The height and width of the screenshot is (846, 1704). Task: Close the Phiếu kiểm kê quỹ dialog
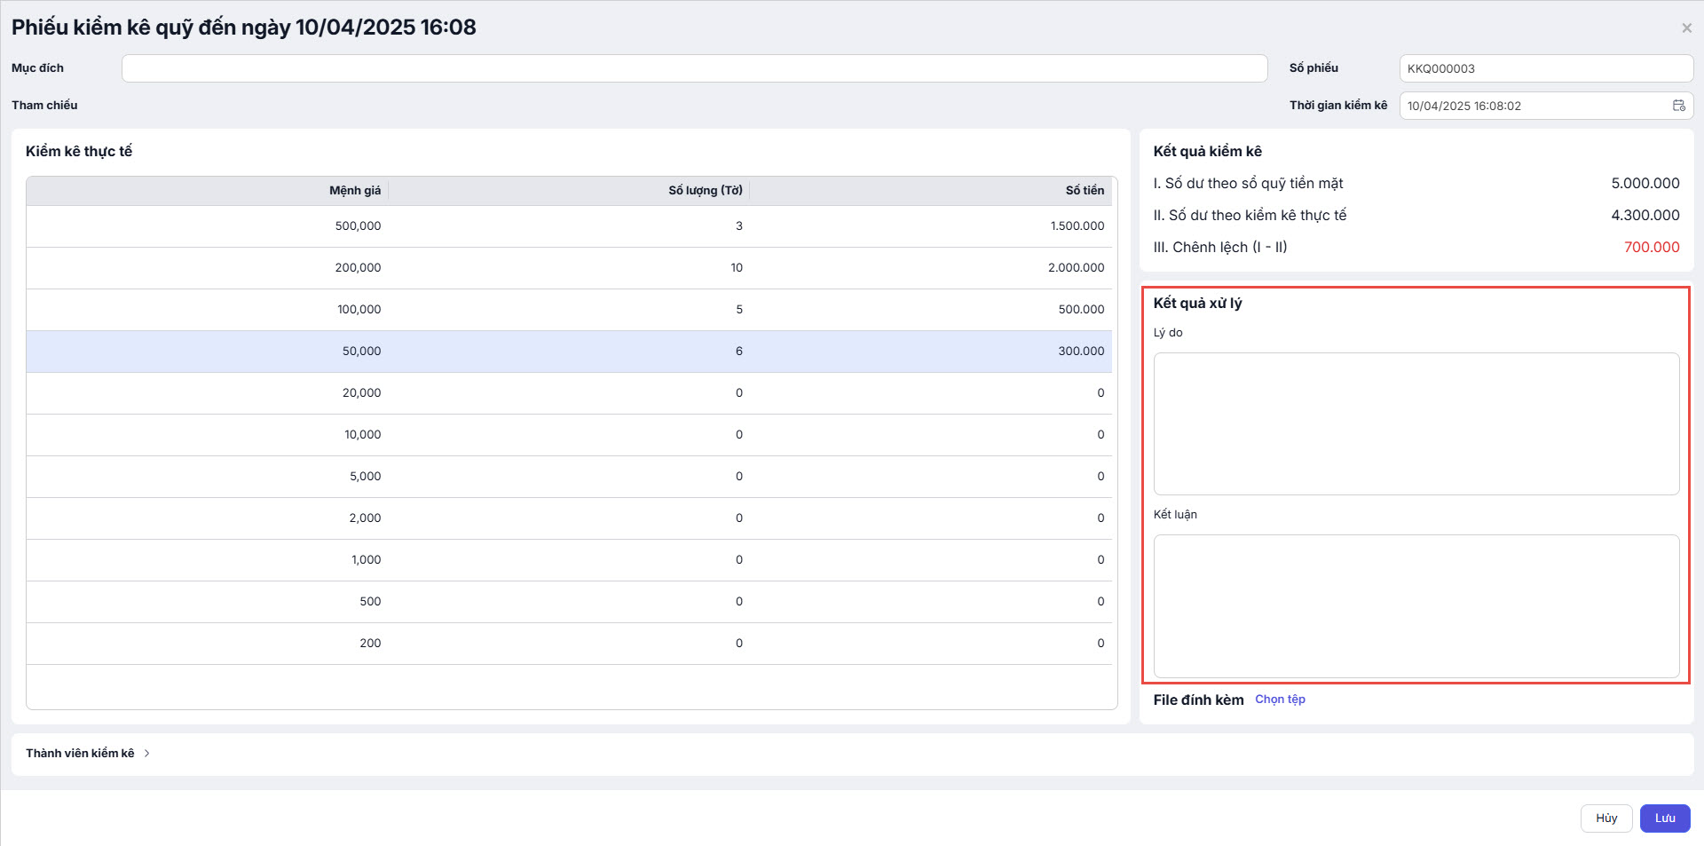click(x=1686, y=28)
